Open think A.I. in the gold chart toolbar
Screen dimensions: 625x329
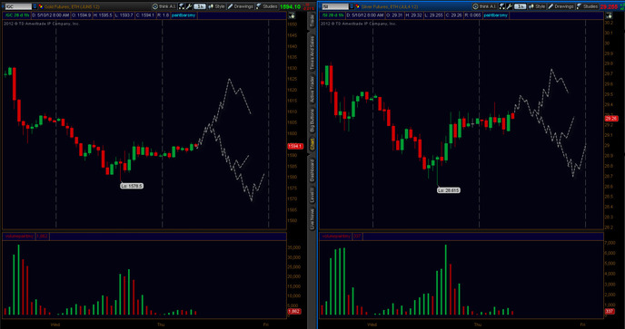click(x=164, y=6)
